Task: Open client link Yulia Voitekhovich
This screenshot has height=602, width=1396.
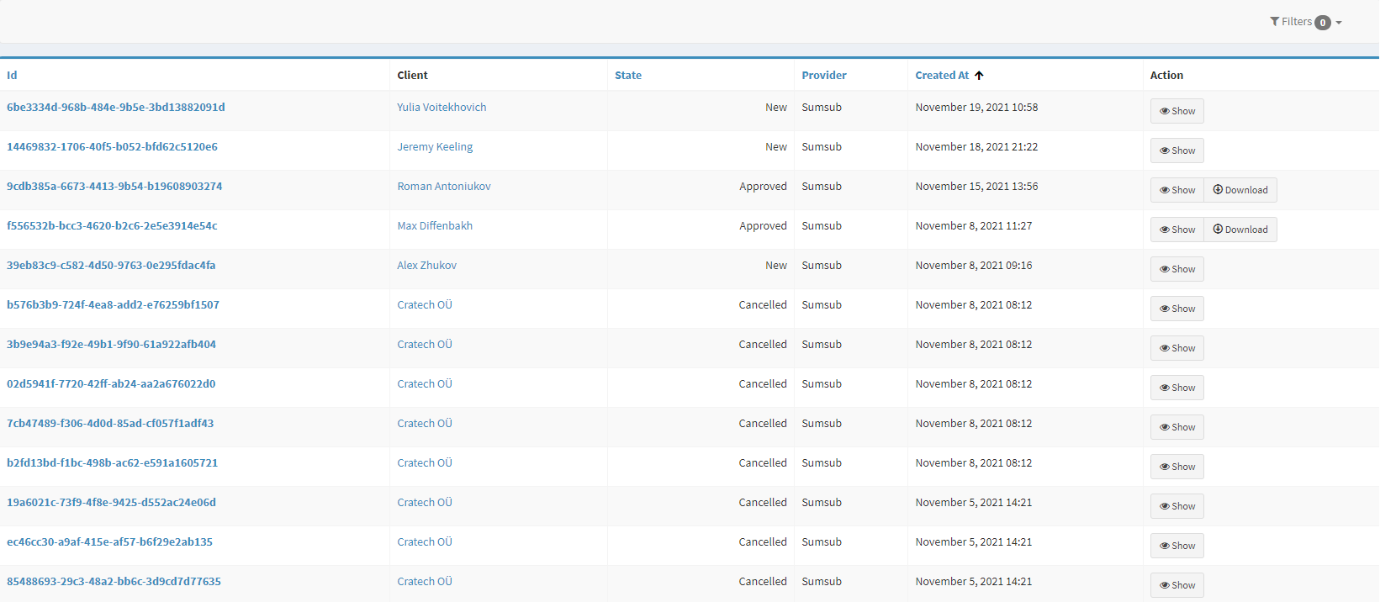Action: coord(442,108)
